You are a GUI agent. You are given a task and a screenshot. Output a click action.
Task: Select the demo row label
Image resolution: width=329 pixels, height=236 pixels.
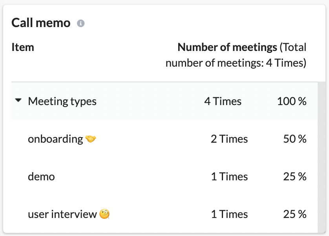click(x=41, y=176)
